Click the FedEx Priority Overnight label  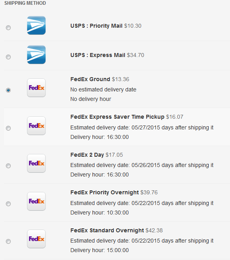[x=104, y=192]
